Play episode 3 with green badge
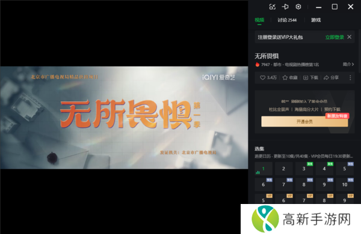This screenshot has width=361, height=234. (304, 169)
